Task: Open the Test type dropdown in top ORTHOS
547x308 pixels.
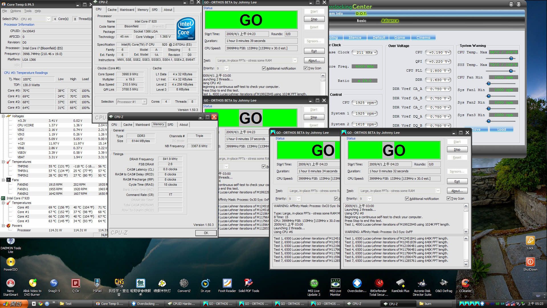Action: click(x=295, y=60)
